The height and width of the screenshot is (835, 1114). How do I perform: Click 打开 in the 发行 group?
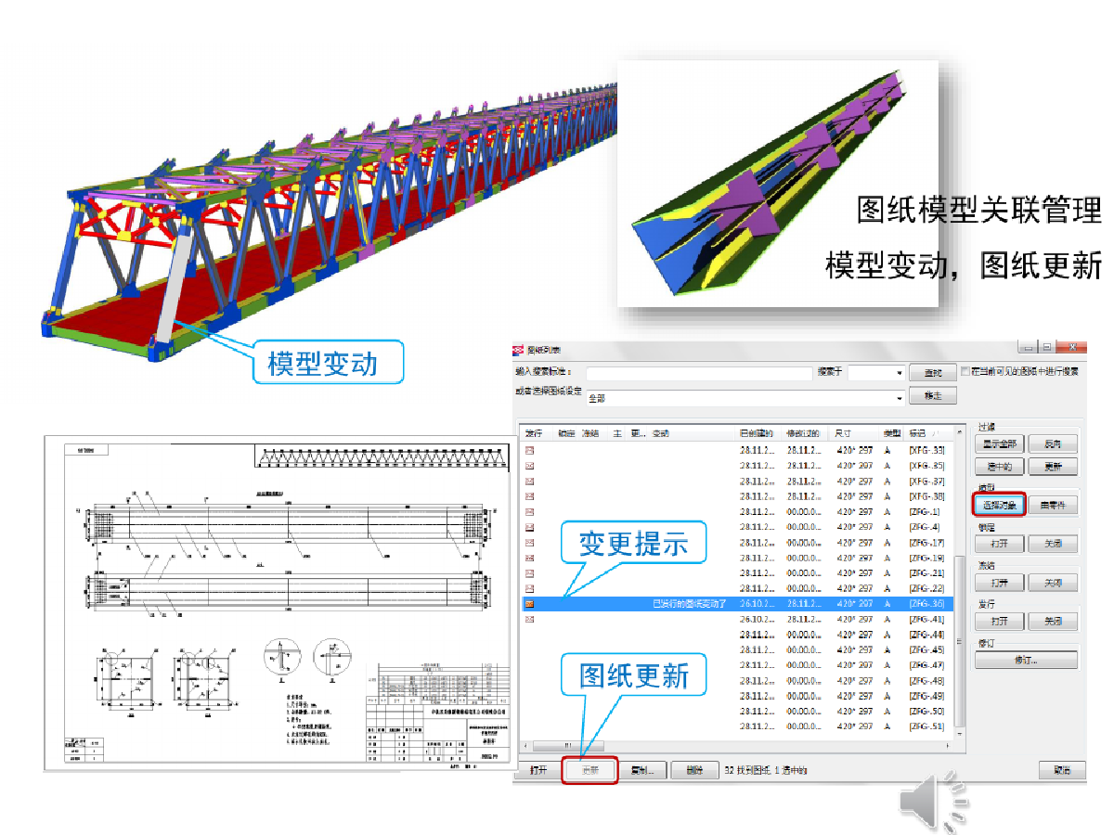click(1000, 621)
